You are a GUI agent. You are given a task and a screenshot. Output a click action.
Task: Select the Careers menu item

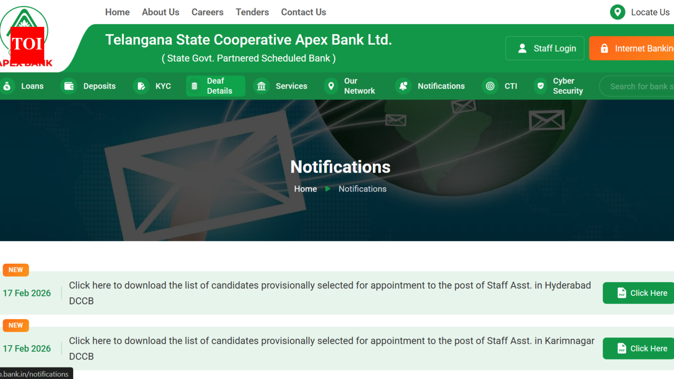click(x=207, y=12)
